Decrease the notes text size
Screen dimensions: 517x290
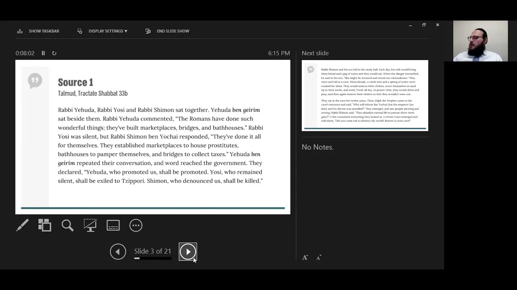coord(318,257)
